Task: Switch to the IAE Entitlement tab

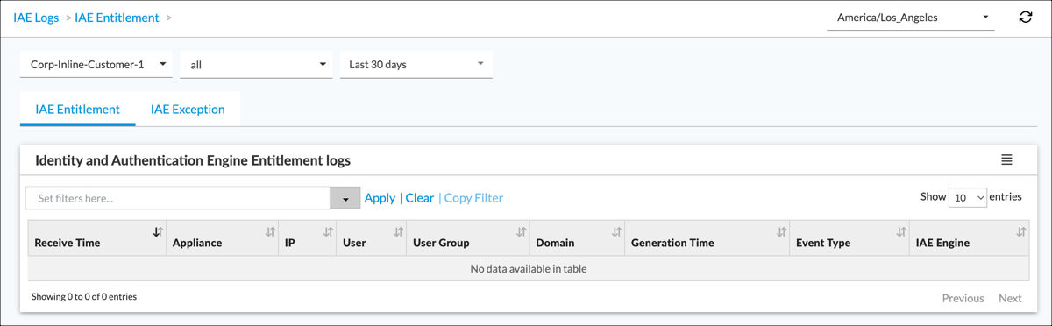Action: click(x=78, y=110)
